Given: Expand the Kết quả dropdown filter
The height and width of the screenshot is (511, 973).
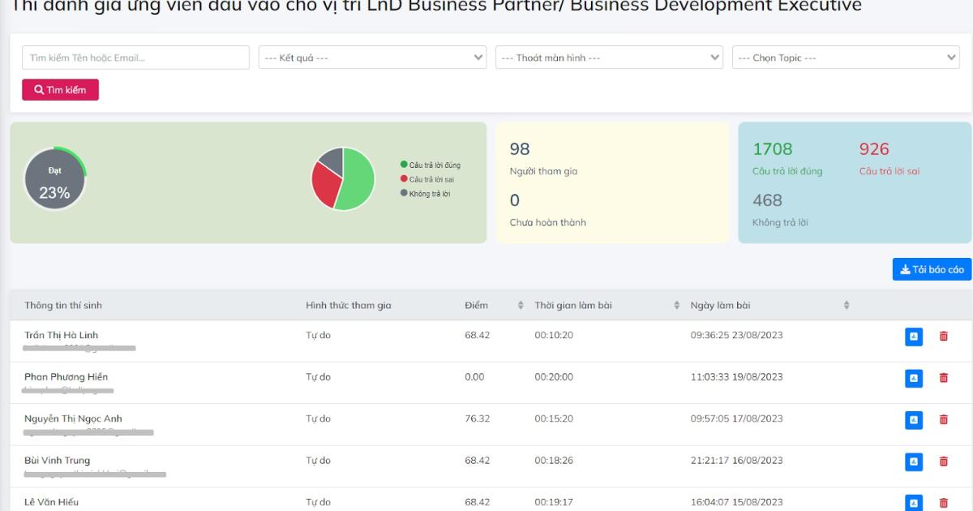Looking at the screenshot, I should [373, 58].
